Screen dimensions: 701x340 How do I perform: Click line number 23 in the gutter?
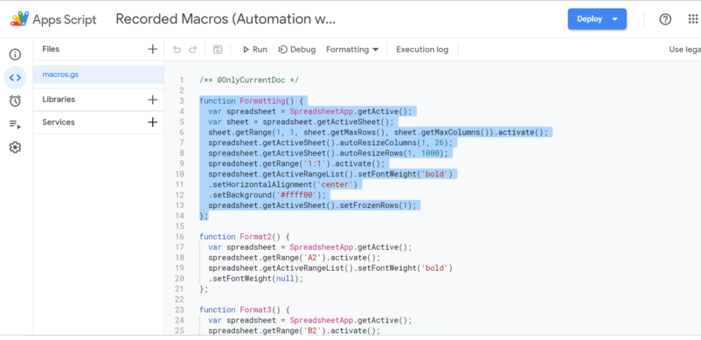[x=179, y=310]
